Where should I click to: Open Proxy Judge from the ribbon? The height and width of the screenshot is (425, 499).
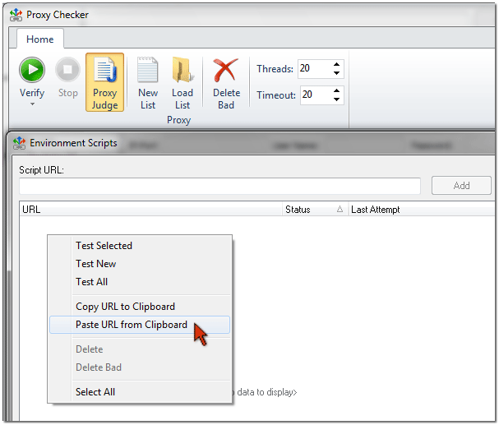click(x=104, y=82)
